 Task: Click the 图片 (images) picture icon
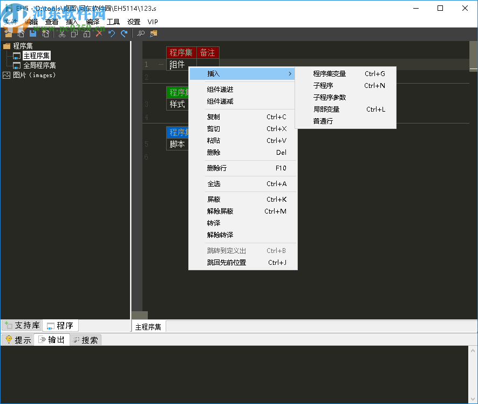[6, 76]
